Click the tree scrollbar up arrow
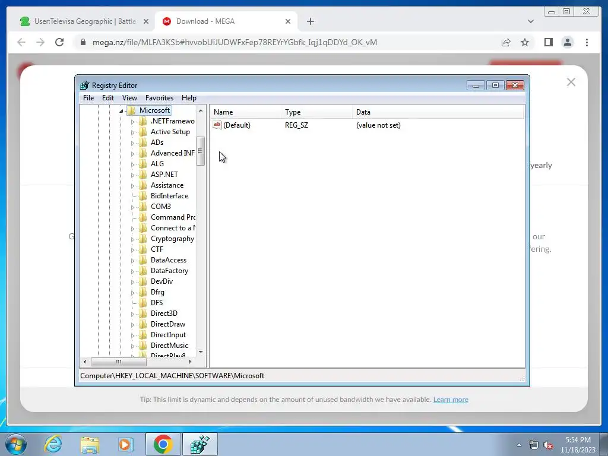Viewport: 608px width, 456px height. point(201,110)
